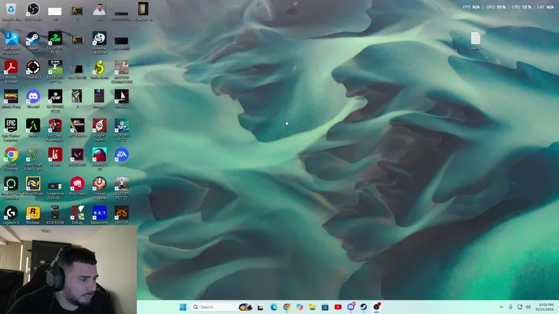
Task: Click the microphone tray icon
Action: 511,307
